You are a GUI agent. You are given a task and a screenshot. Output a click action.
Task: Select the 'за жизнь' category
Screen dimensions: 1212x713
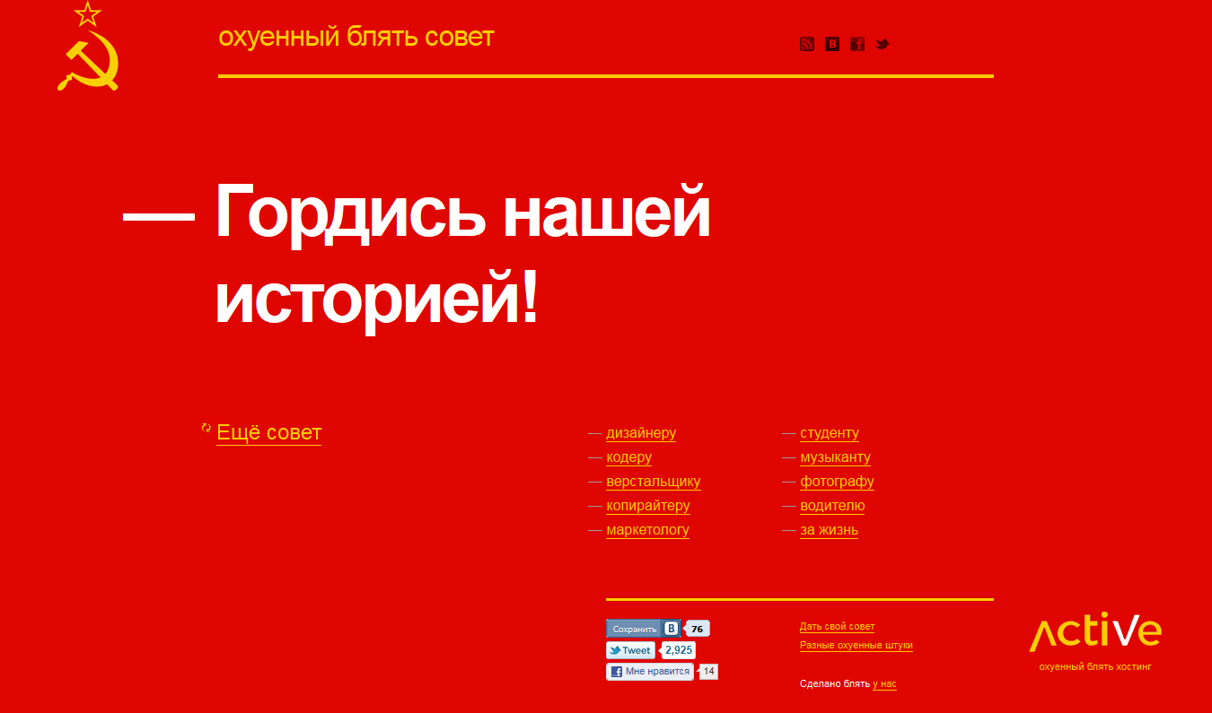click(829, 530)
